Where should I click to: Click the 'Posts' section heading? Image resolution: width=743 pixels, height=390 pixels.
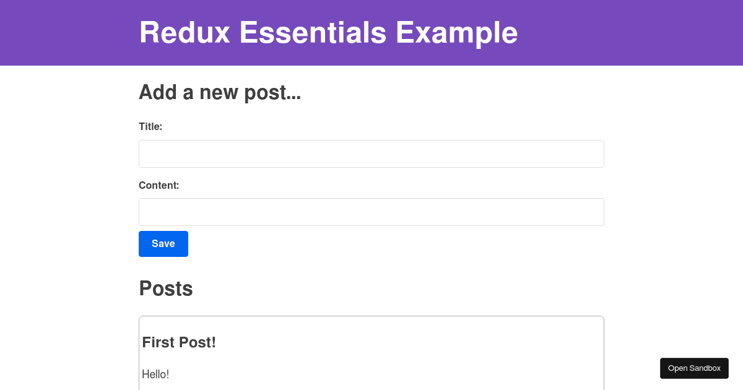click(x=166, y=288)
